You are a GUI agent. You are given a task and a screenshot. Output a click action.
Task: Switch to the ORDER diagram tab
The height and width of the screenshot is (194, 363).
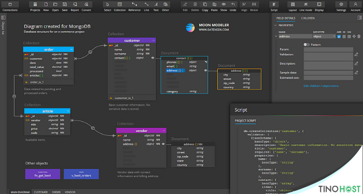pos(56,192)
